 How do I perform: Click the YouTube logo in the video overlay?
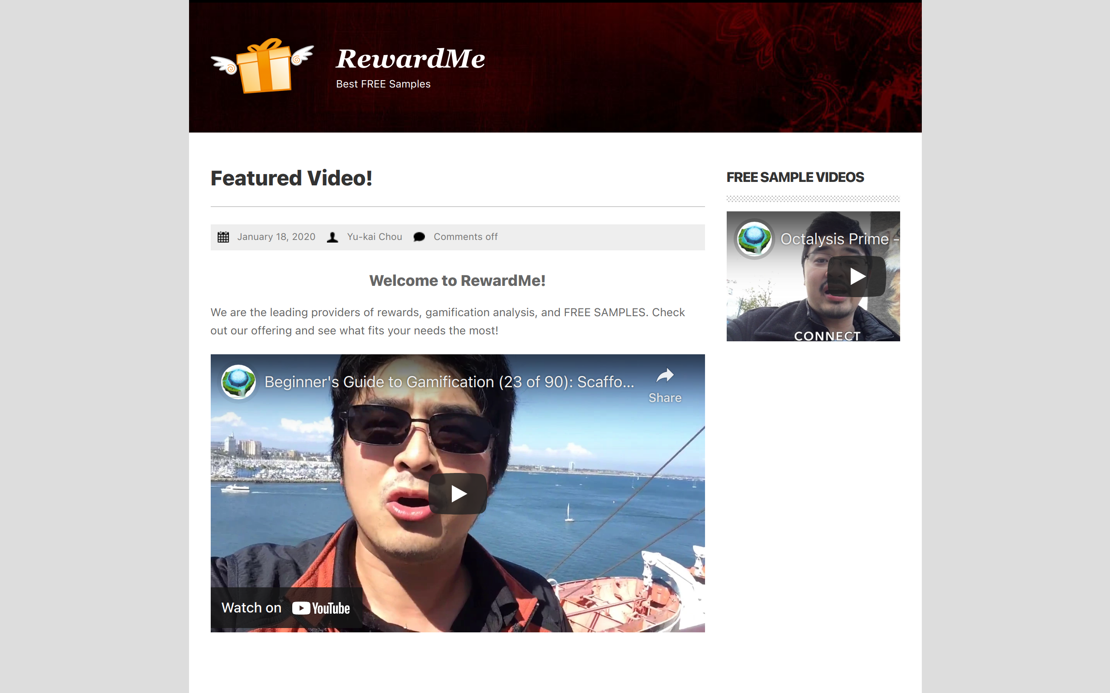(x=321, y=608)
